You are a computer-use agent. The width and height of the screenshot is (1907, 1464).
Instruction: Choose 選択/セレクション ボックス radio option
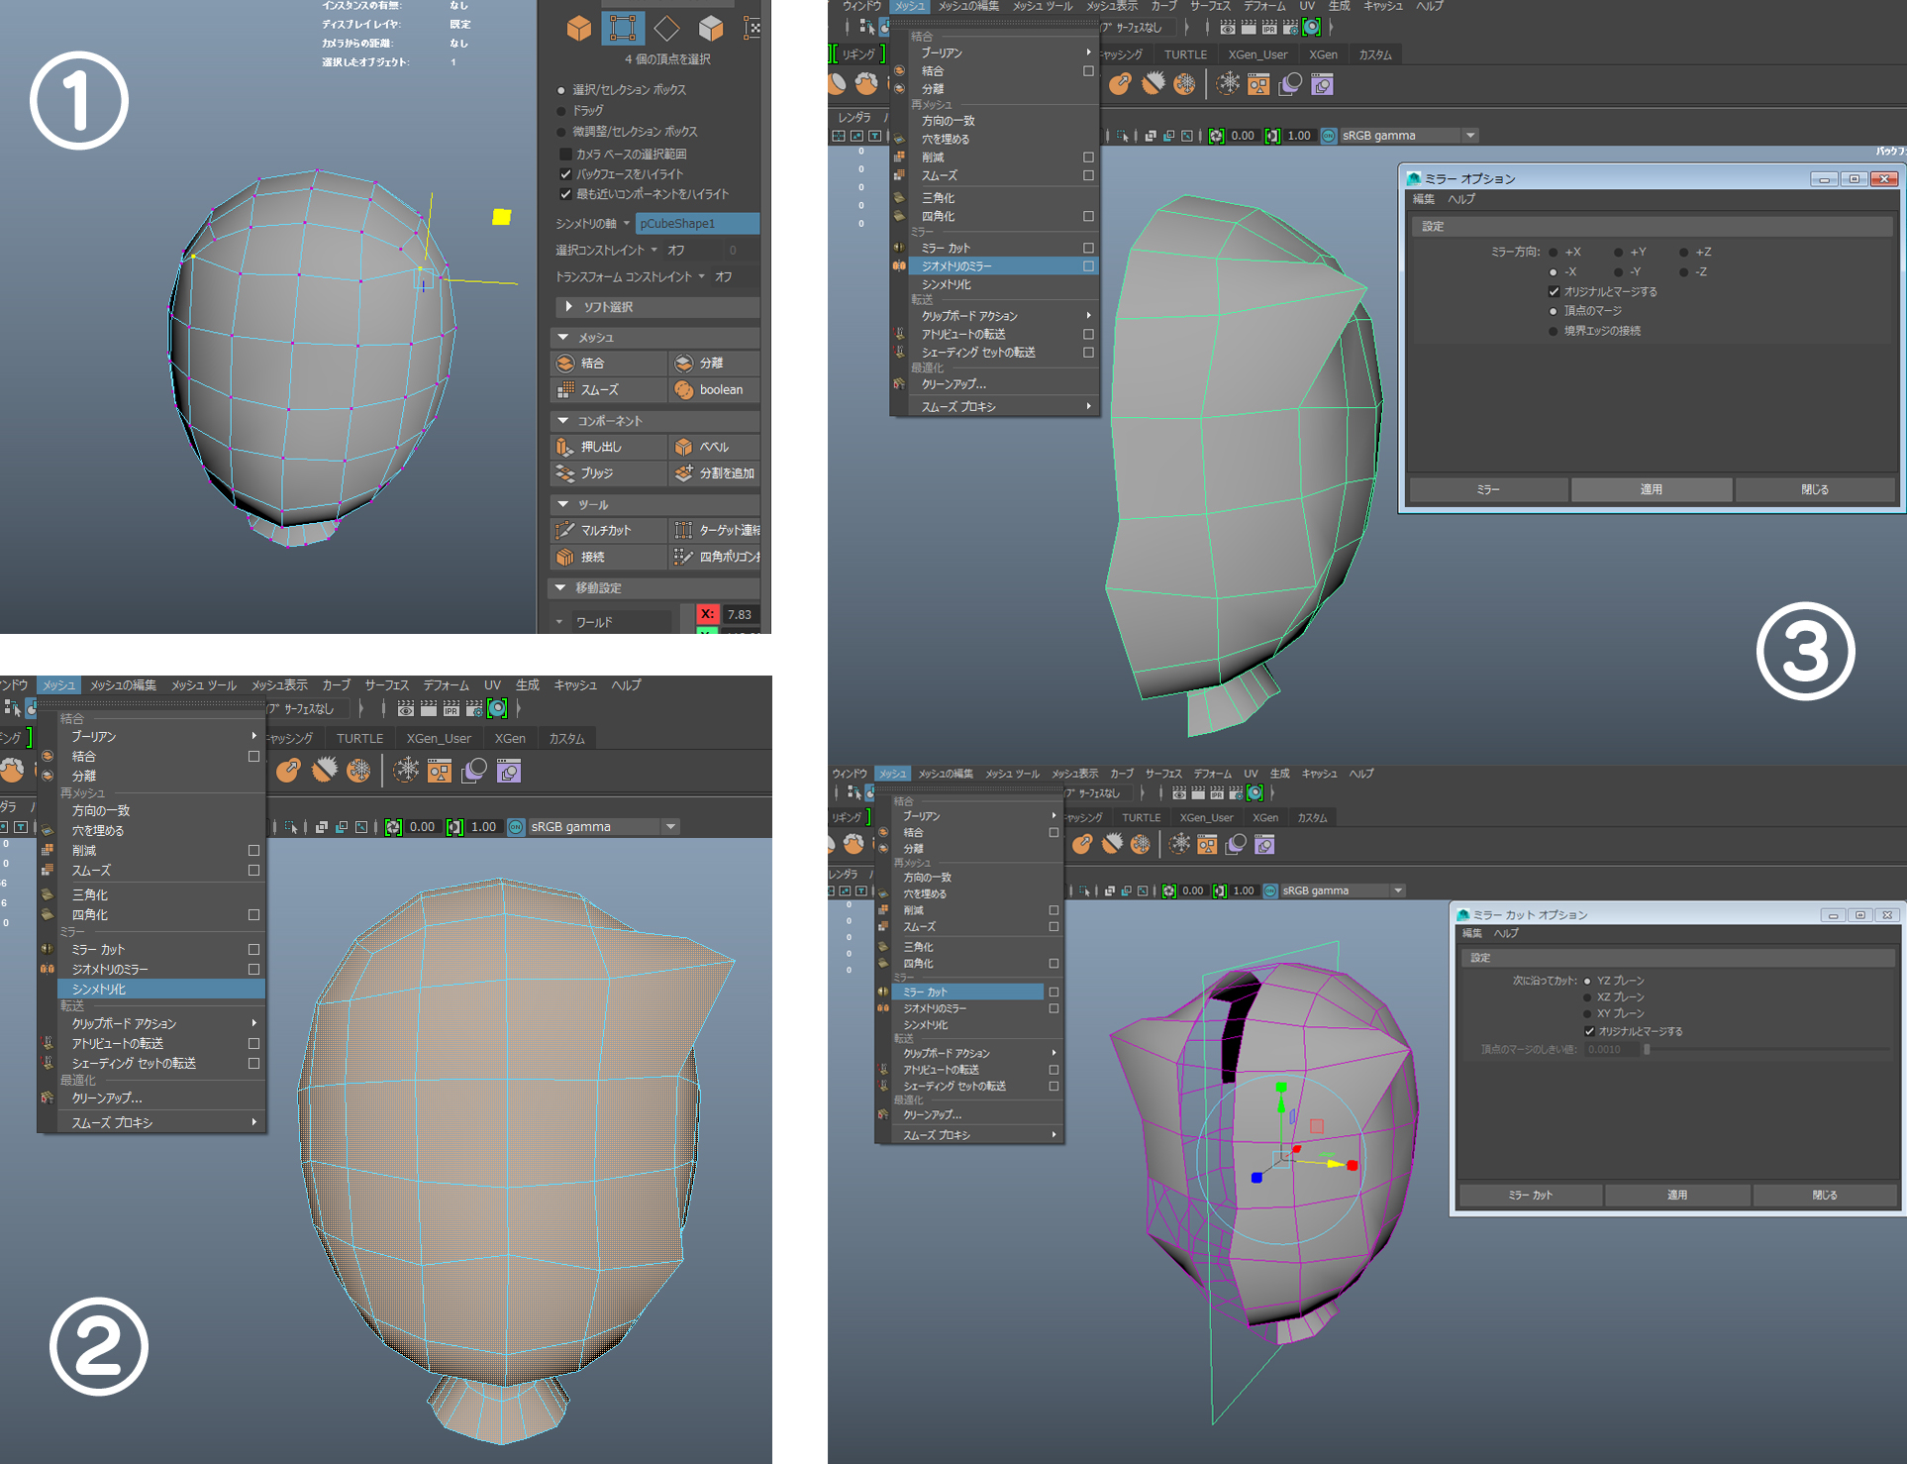(x=561, y=90)
